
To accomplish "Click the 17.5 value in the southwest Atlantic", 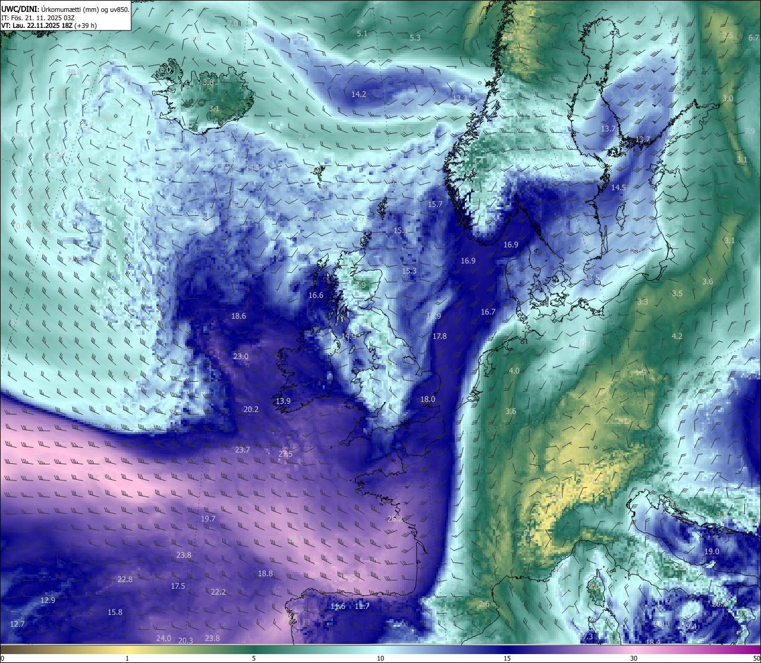I will coord(178,586).
